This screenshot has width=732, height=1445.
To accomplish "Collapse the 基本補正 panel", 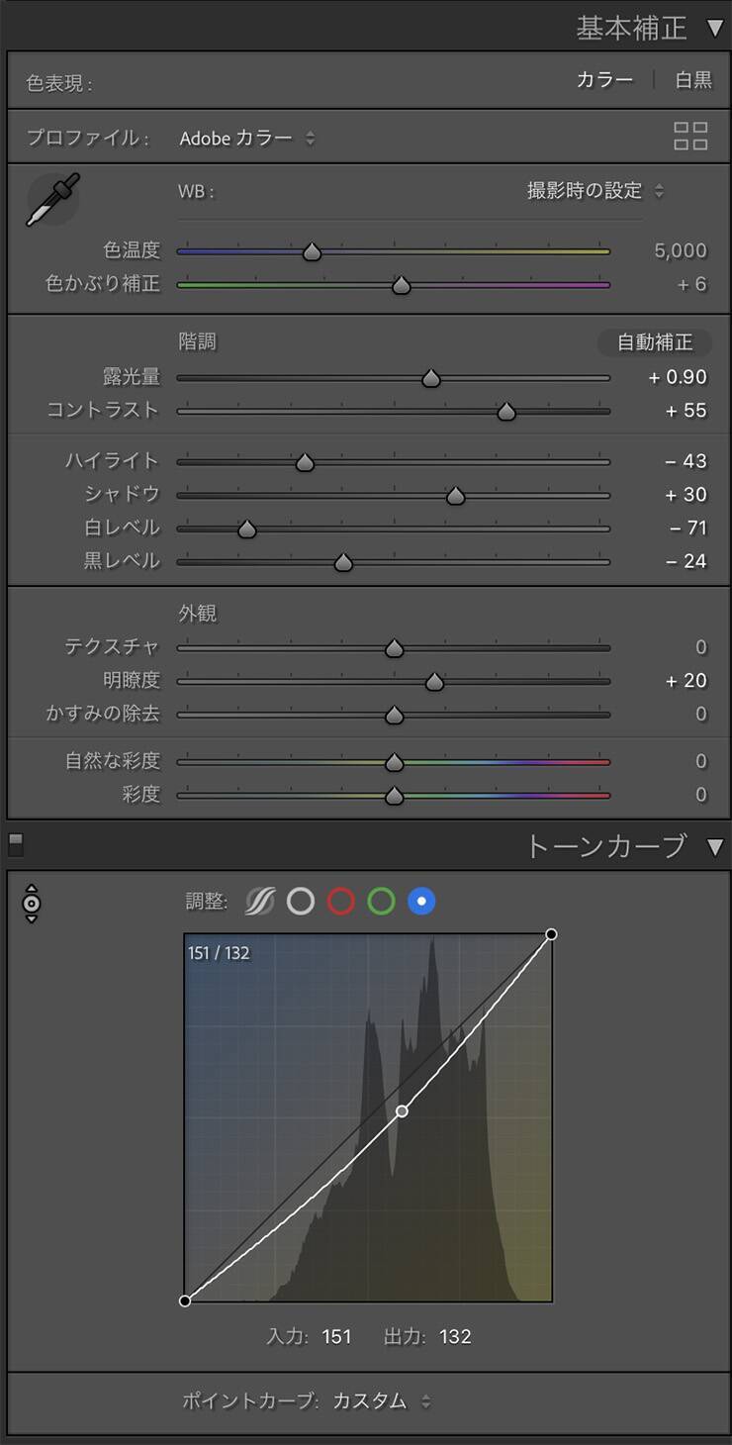I will pos(715,28).
